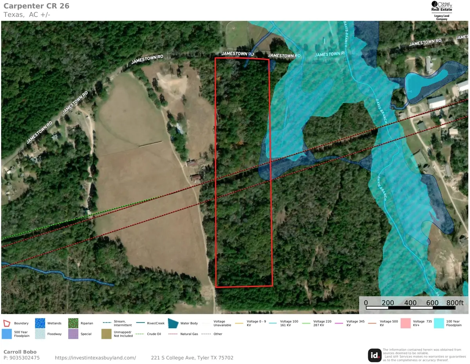Click the United Country Real Estate logo
Viewport: 470px width, 364px height.
pyautogui.click(x=441, y=11)
